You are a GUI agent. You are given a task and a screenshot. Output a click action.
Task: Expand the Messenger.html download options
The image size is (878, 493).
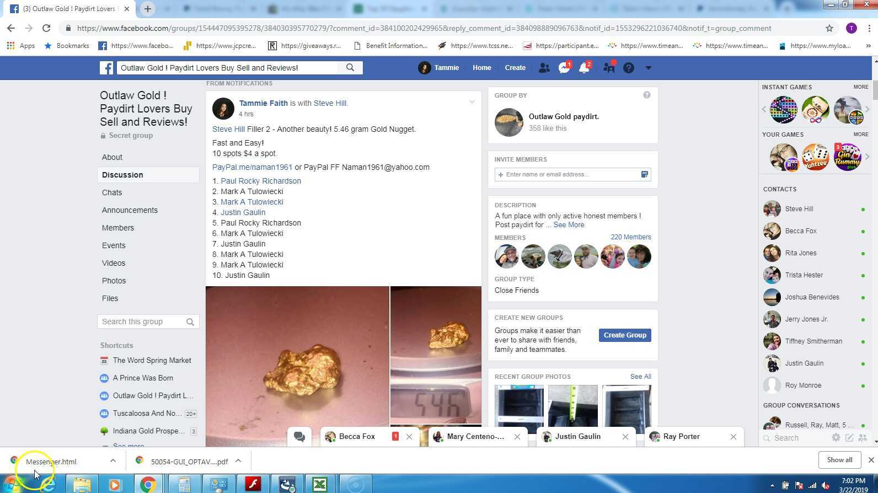tap(113, 461)
